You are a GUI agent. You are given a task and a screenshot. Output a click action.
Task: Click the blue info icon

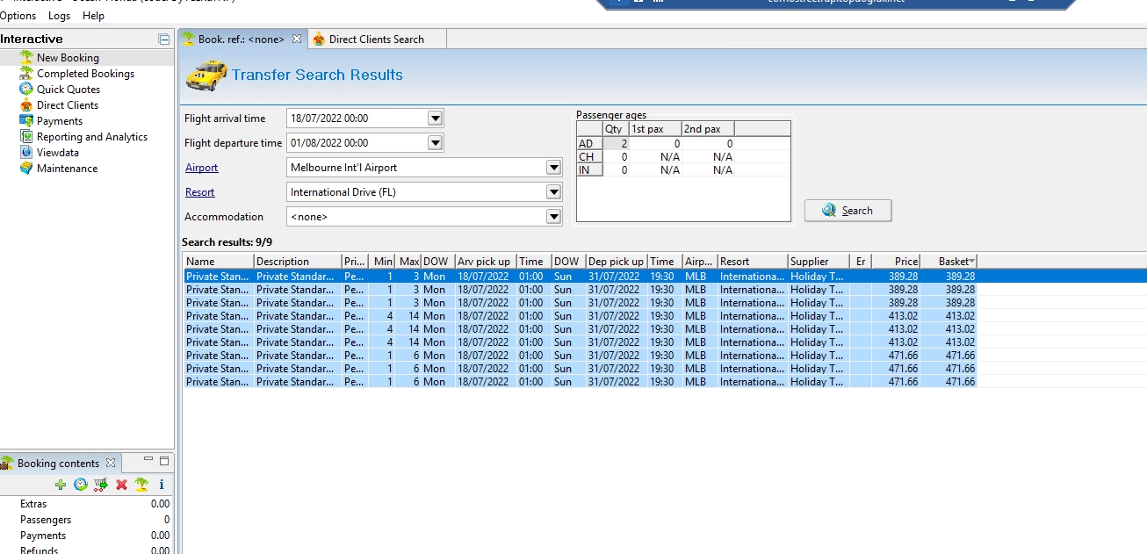point(162,485)
